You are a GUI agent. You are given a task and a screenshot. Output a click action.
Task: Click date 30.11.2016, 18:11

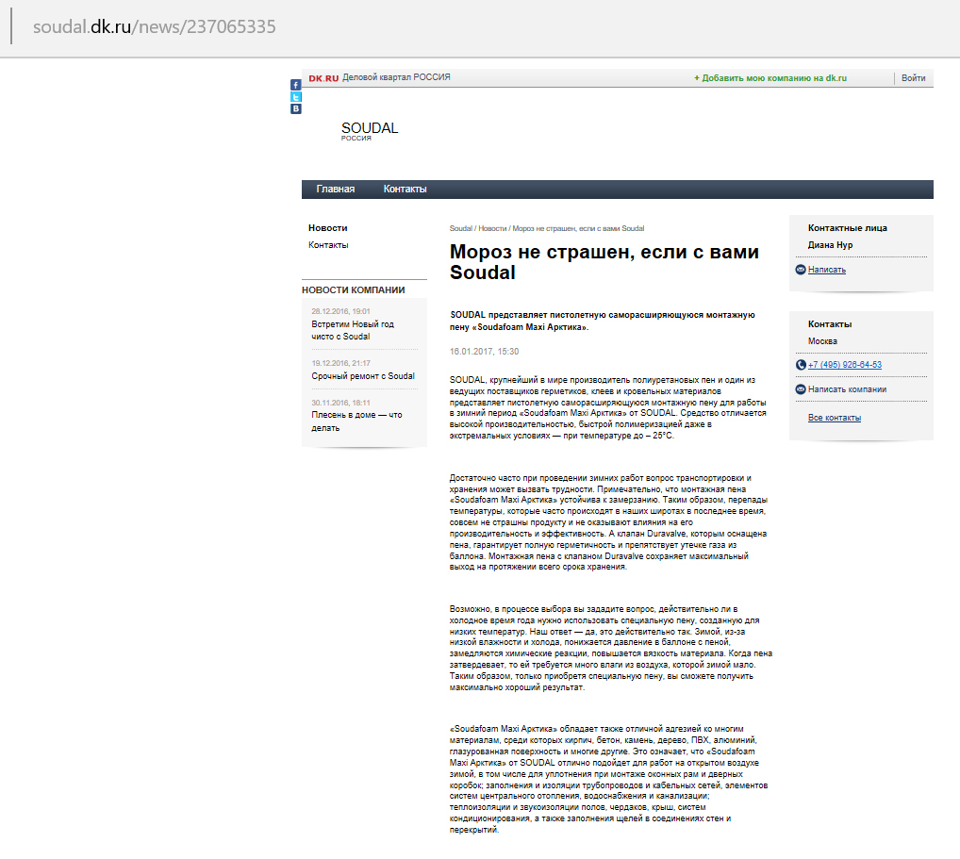click(x=340, y=403)
